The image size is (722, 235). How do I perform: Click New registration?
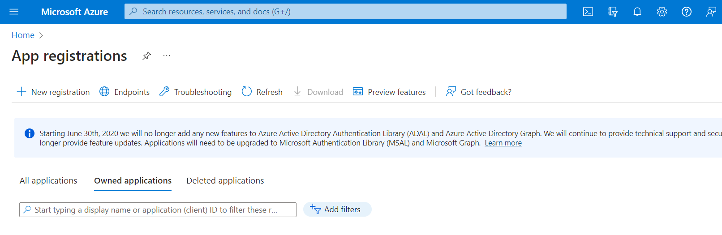(x=53, y=92)
